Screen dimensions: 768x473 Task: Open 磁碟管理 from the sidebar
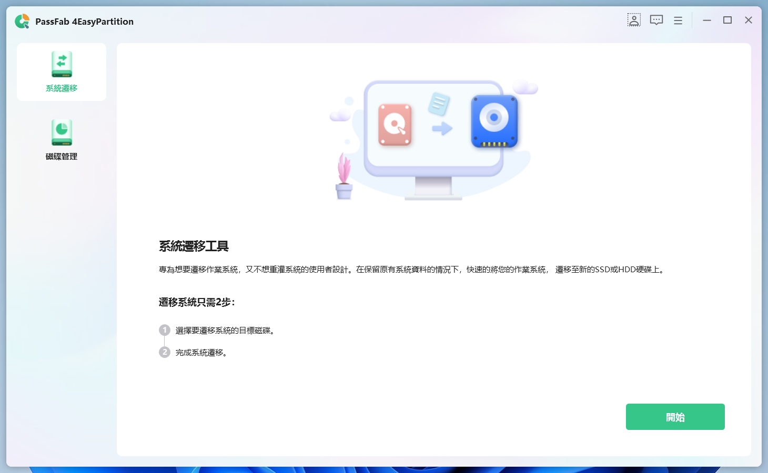tap(62, 139)
